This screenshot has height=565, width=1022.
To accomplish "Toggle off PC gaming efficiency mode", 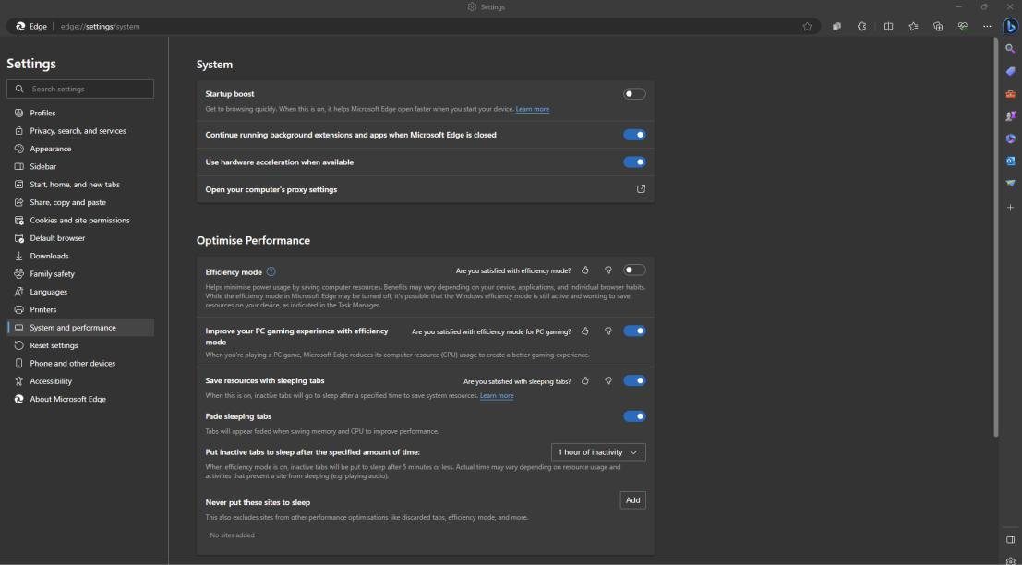I will 634,331.
